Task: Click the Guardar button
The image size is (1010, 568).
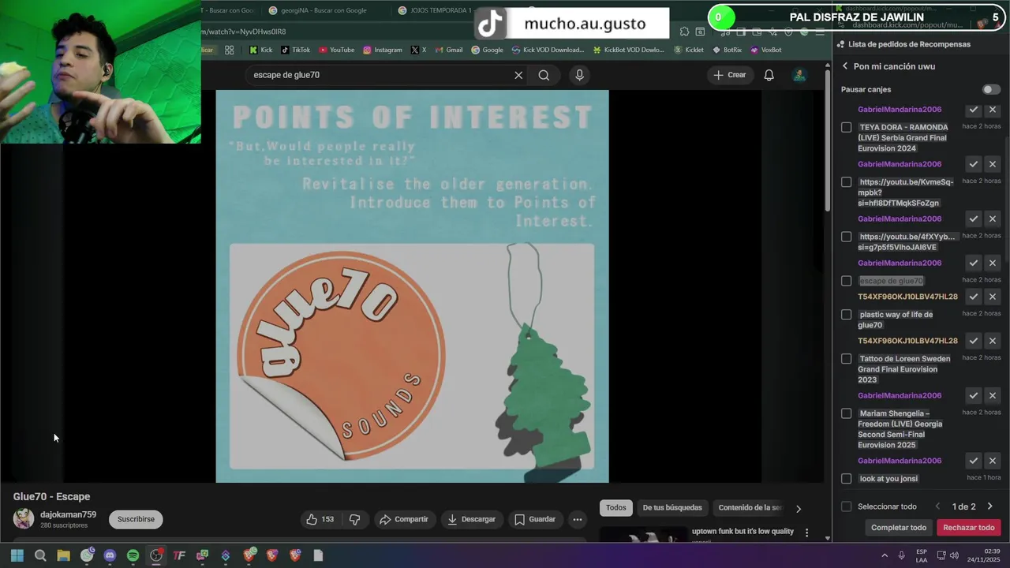Action: click(x=535, y=519)
